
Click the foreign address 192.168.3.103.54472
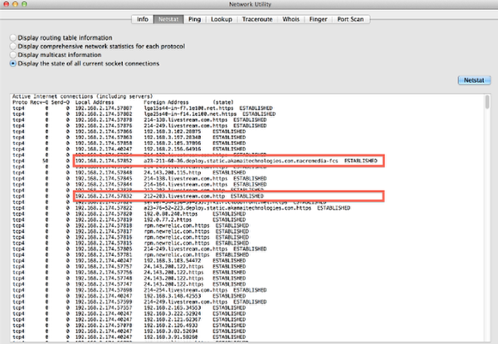click(173, 260)
